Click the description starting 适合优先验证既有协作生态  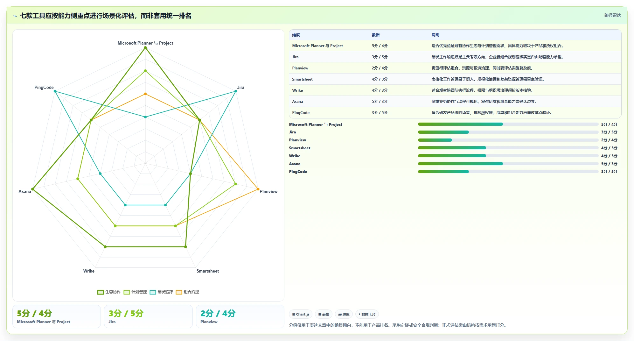point(498,46)
